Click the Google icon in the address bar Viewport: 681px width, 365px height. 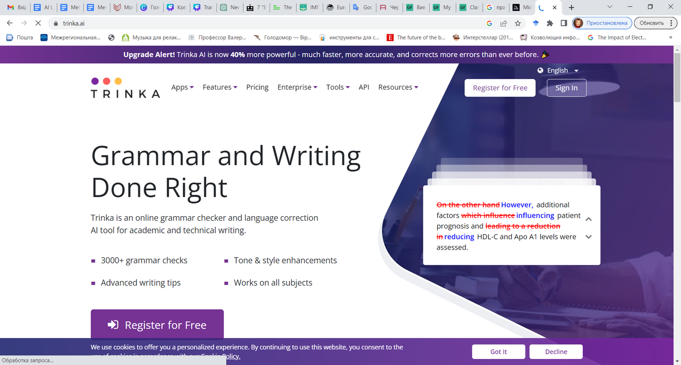pyautogui.click(x=489, y=23)
